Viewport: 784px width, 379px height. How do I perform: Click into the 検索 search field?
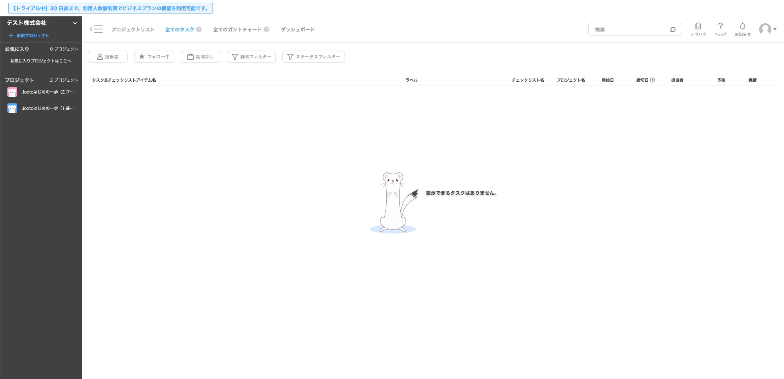(629, 29)
